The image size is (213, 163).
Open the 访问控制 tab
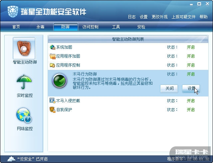90,27
